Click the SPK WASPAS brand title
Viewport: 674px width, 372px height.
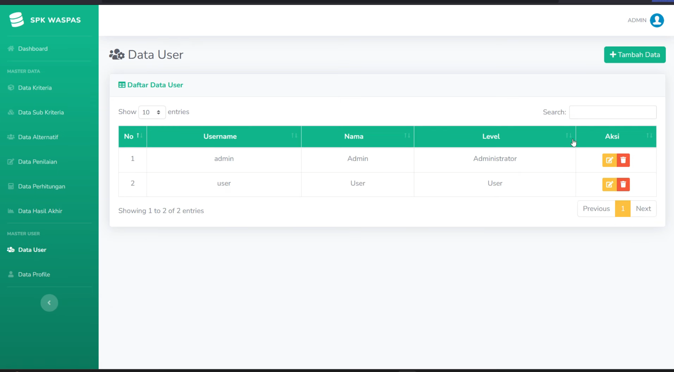pos(55,20)
